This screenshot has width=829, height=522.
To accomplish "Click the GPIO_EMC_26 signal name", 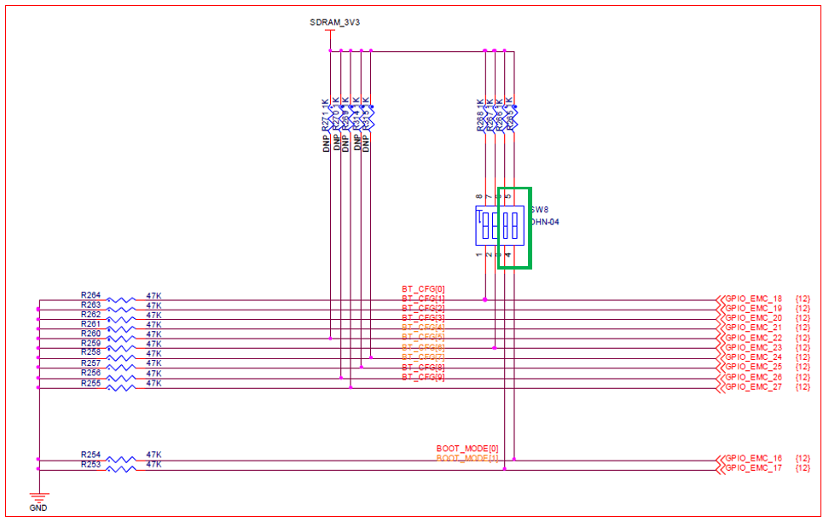I will pyautogui.click(x=753, y=377).
